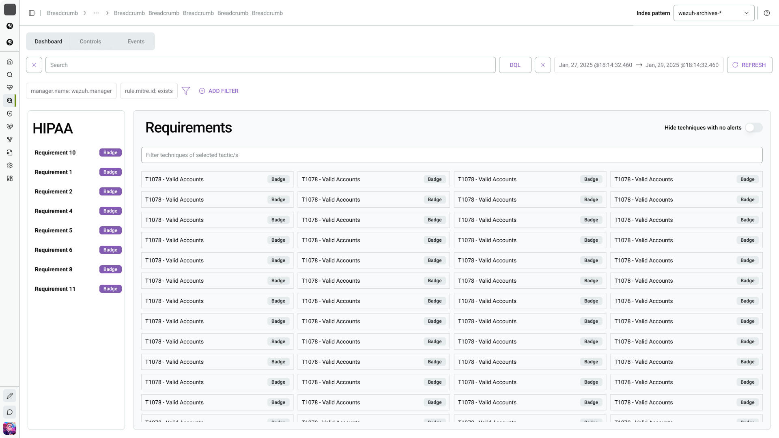The height and width of the screenshot is (438, 779).
Task: Open the settings gear icon in sidebar
Action: tap(10, 165)
